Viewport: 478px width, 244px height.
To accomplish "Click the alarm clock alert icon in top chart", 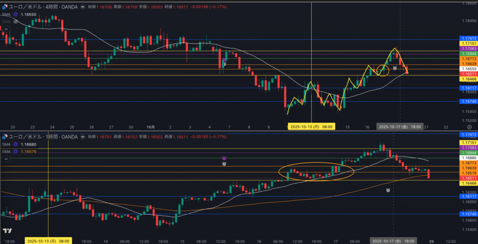I will (x=395, y=69).
